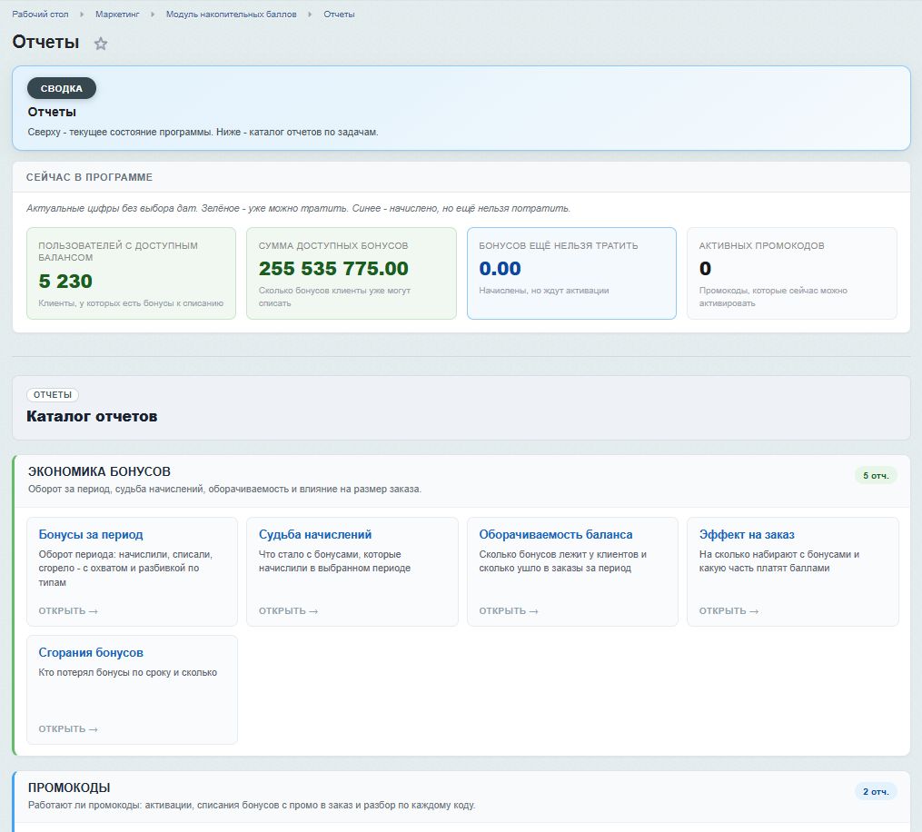
Task: Click the ЭКОНОМИКА БОНУСОВ section heading
Action: tap(99, 471)
